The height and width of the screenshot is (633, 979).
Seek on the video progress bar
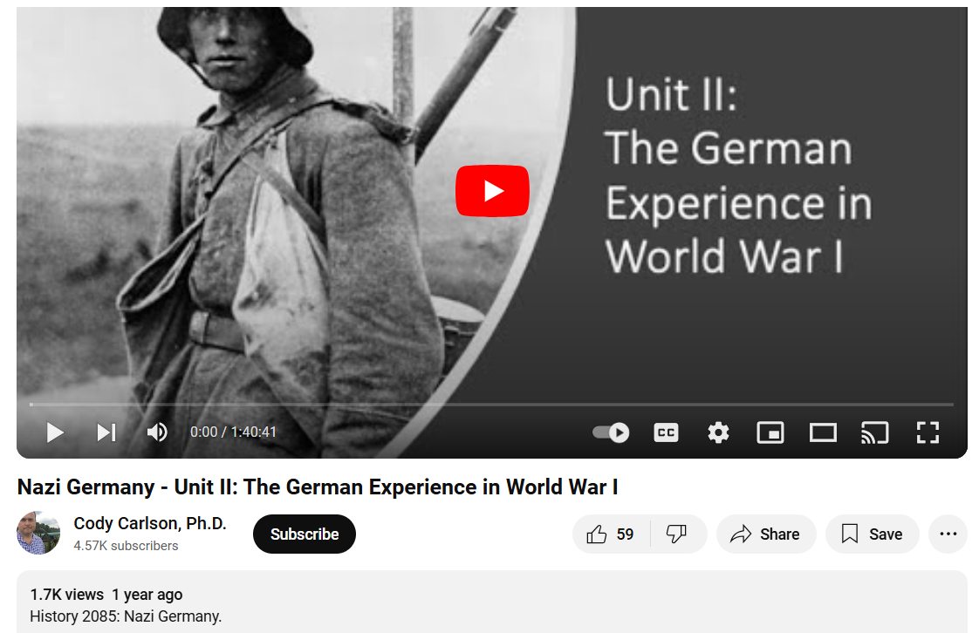(491, 405)
